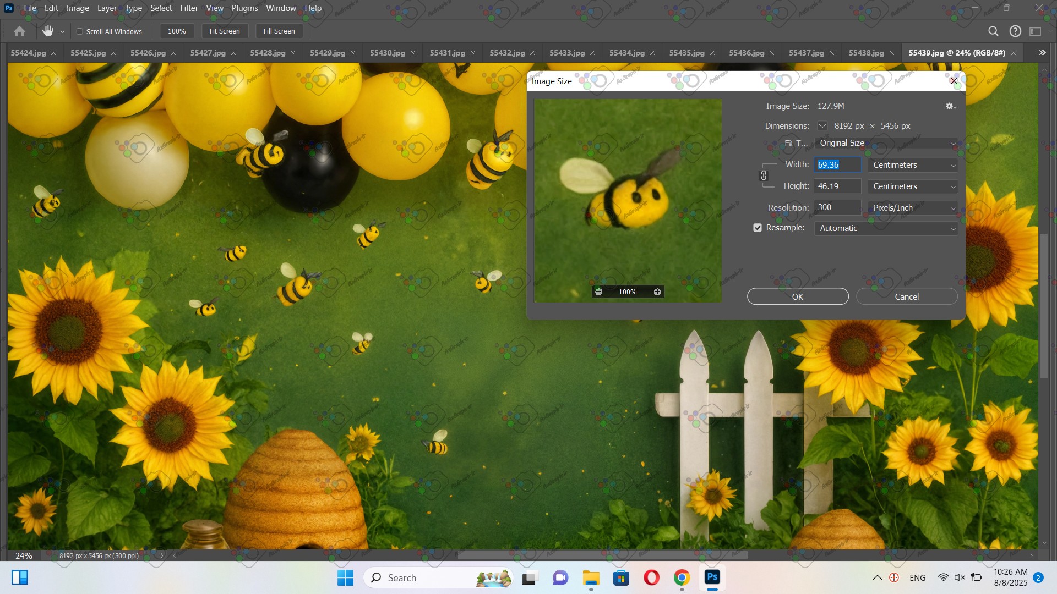Open the Filter menu

click(x=189, y=8)
